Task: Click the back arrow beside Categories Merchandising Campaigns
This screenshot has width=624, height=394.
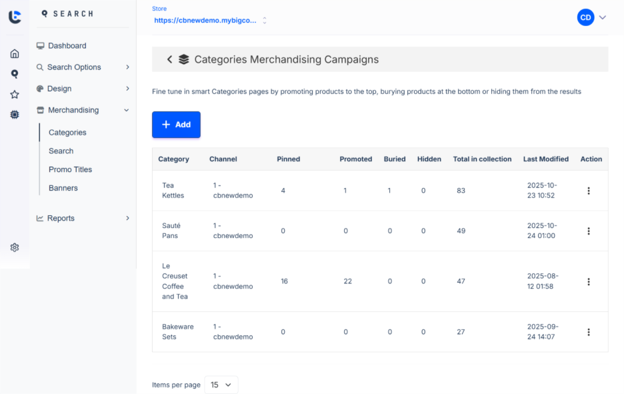Action: pos(169,59)
